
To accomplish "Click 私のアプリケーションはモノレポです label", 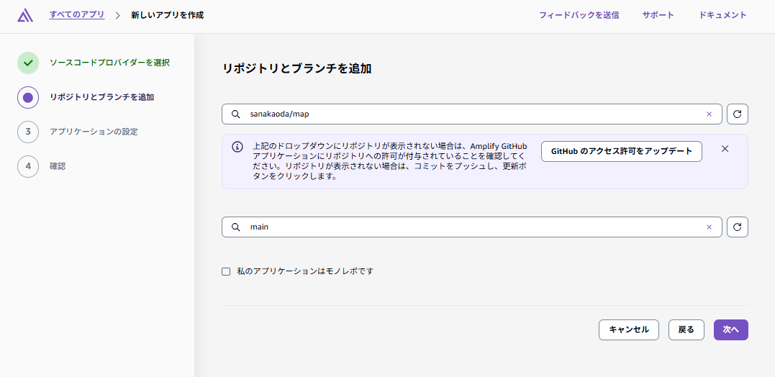I will tap(305, 271).
